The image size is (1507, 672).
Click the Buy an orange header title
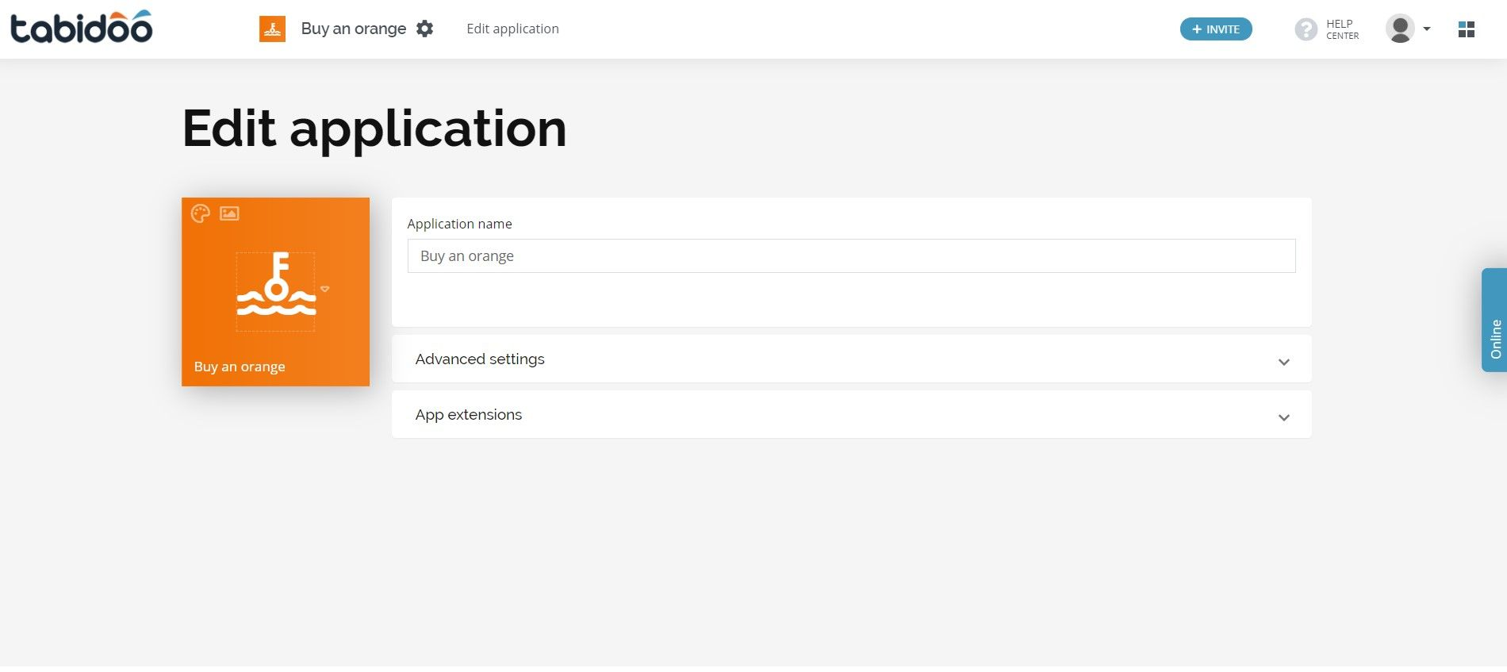pyautogui.click(x=354, y=29)
